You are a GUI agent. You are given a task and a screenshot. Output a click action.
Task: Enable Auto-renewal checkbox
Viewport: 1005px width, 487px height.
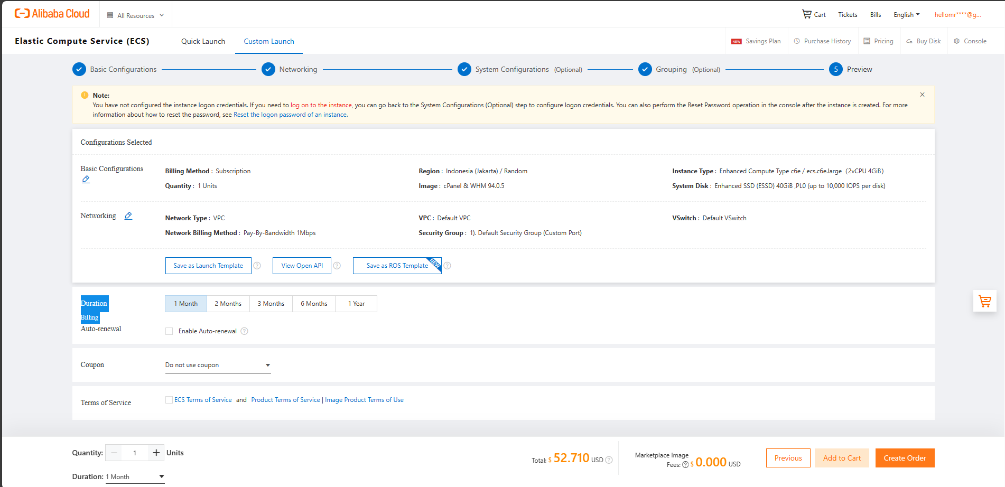[169, 331]
